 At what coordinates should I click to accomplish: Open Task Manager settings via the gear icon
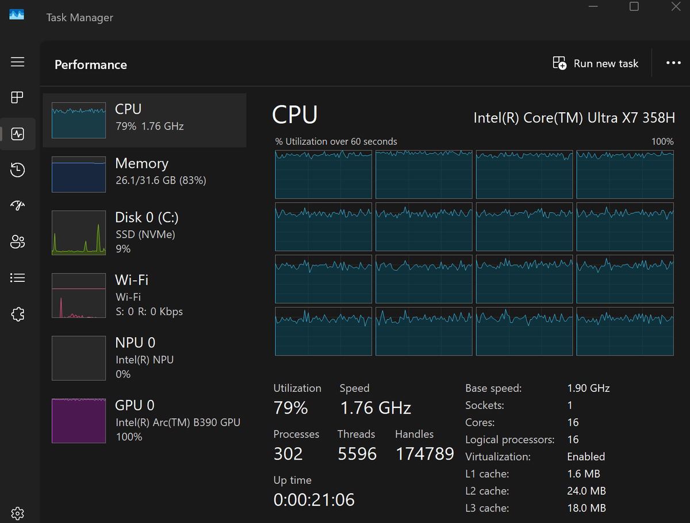point(17,513)
